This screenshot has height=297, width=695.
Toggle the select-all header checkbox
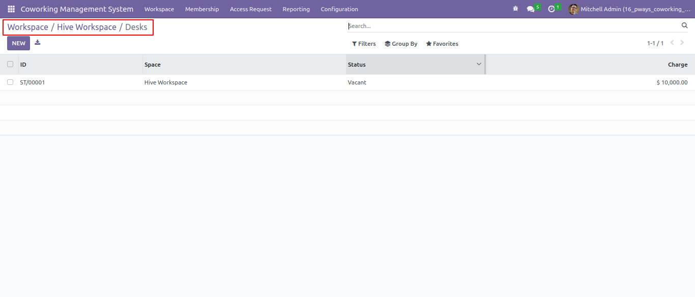[10, 64]
